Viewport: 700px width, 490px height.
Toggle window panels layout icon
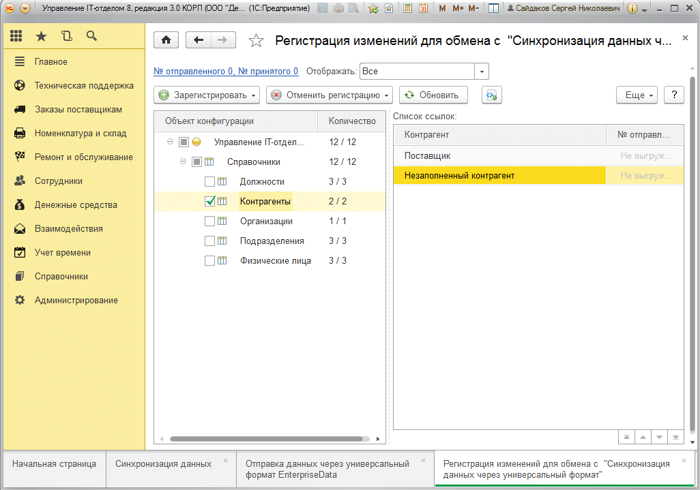click(493, 8)
